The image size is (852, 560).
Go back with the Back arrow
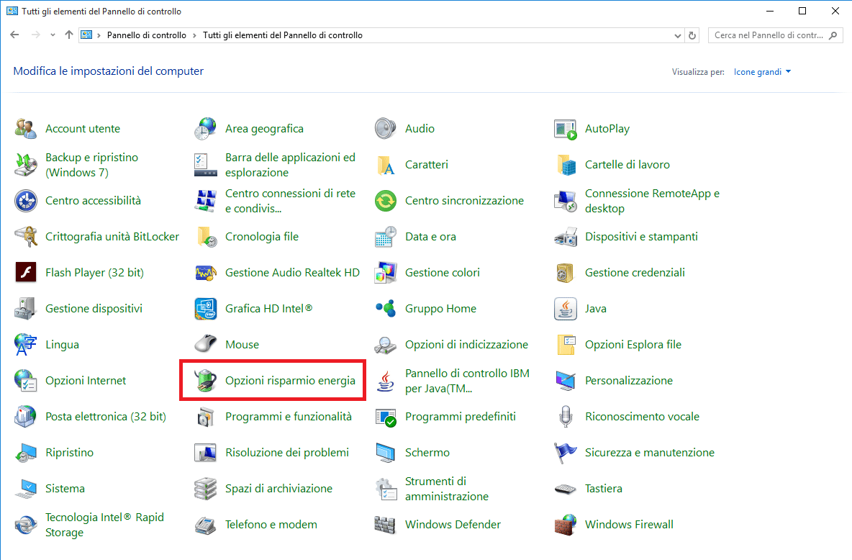14,35
